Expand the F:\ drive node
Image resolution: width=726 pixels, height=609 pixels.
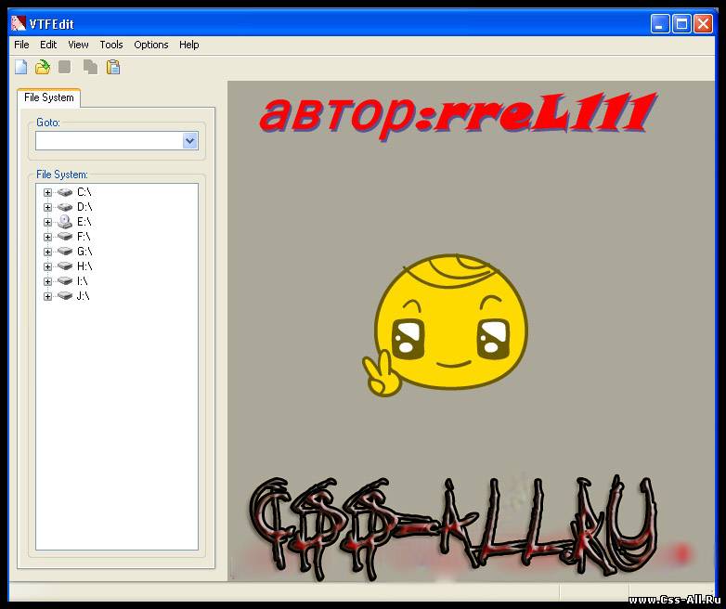click(47, 237)
